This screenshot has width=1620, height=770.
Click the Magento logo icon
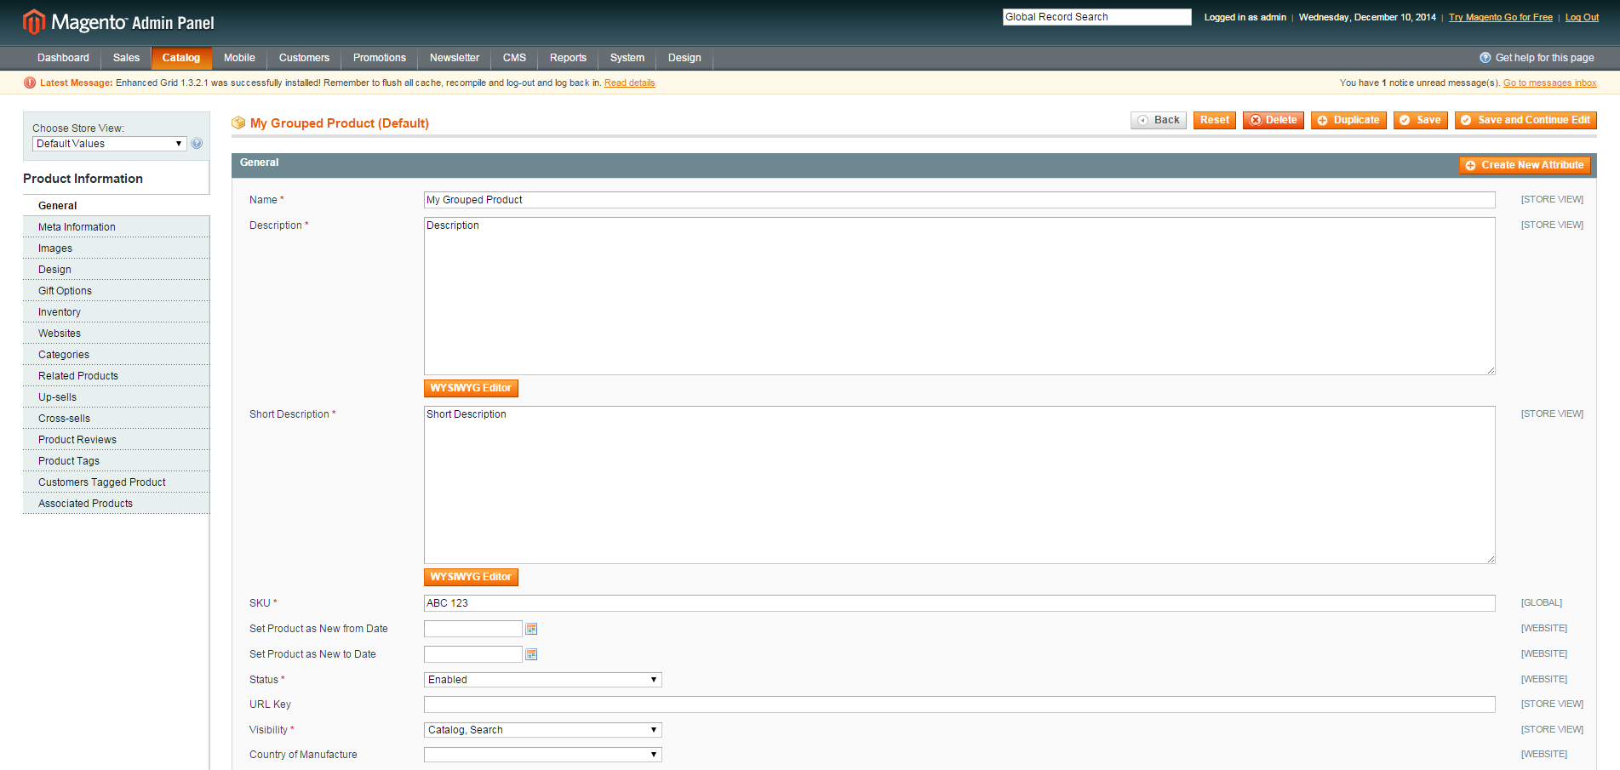(x=33, y=22)
